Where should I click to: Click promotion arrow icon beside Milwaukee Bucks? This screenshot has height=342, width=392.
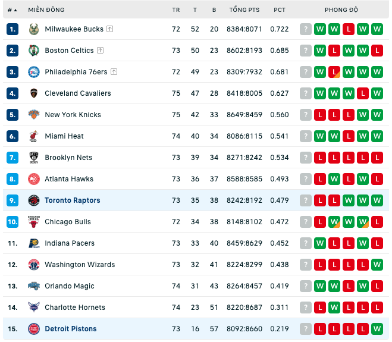point(110,29)
